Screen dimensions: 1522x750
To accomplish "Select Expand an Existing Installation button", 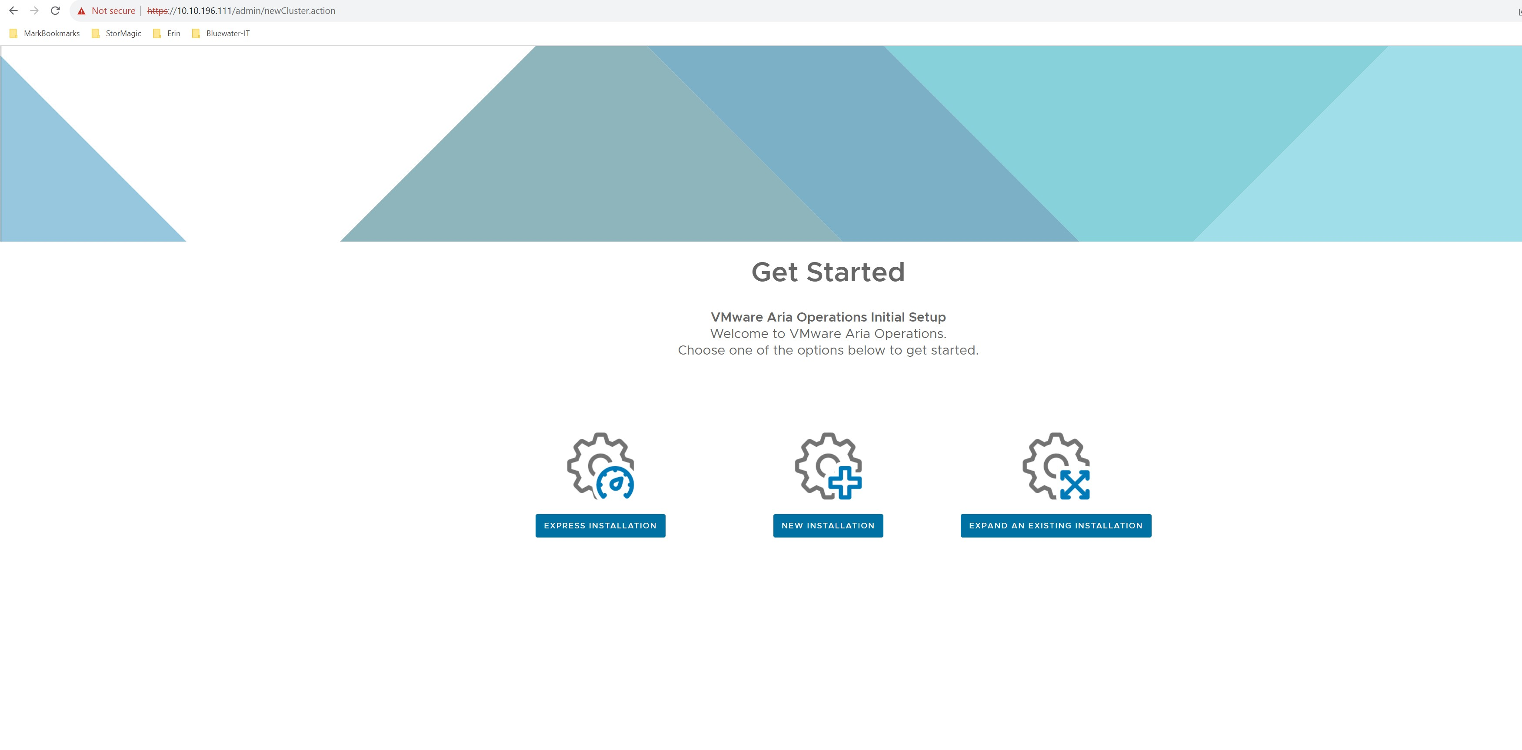I will (x=1056, y=526).
